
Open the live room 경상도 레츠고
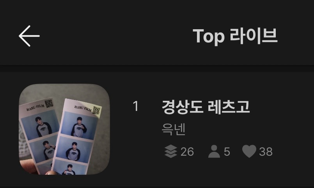coord(206,107)
